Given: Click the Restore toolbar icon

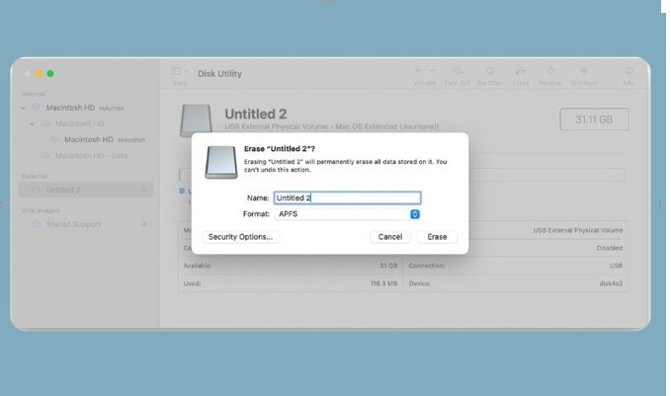Looking at the screenshot, I should click(550, 73).
